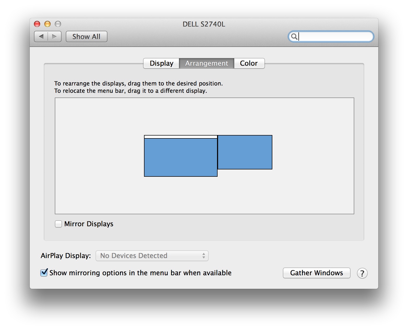Uncheck Show mirroring options in menu bar
408x330 pixels.
point(44,273)
